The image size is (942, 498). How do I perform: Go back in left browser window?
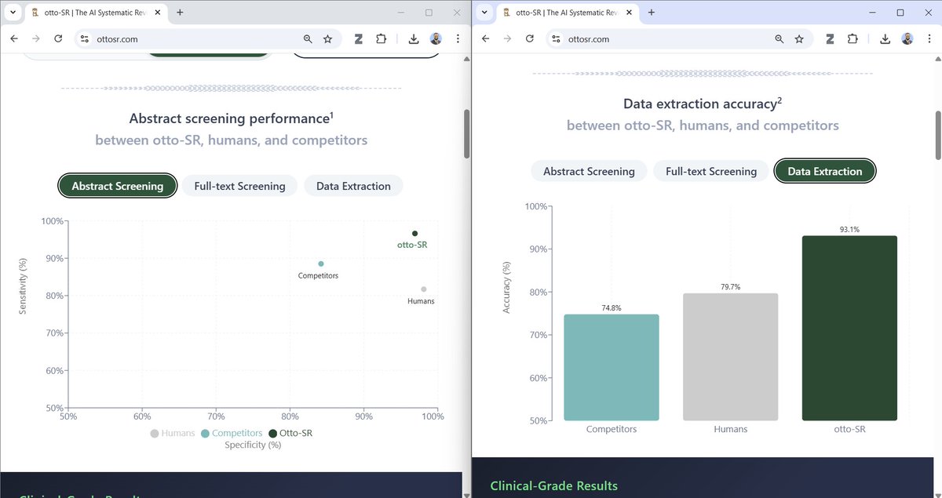[14, 39]
